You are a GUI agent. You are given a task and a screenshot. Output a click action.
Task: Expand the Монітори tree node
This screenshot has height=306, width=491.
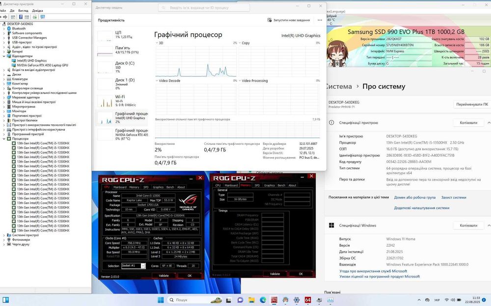pyautogui.click(x=4, y=111)
